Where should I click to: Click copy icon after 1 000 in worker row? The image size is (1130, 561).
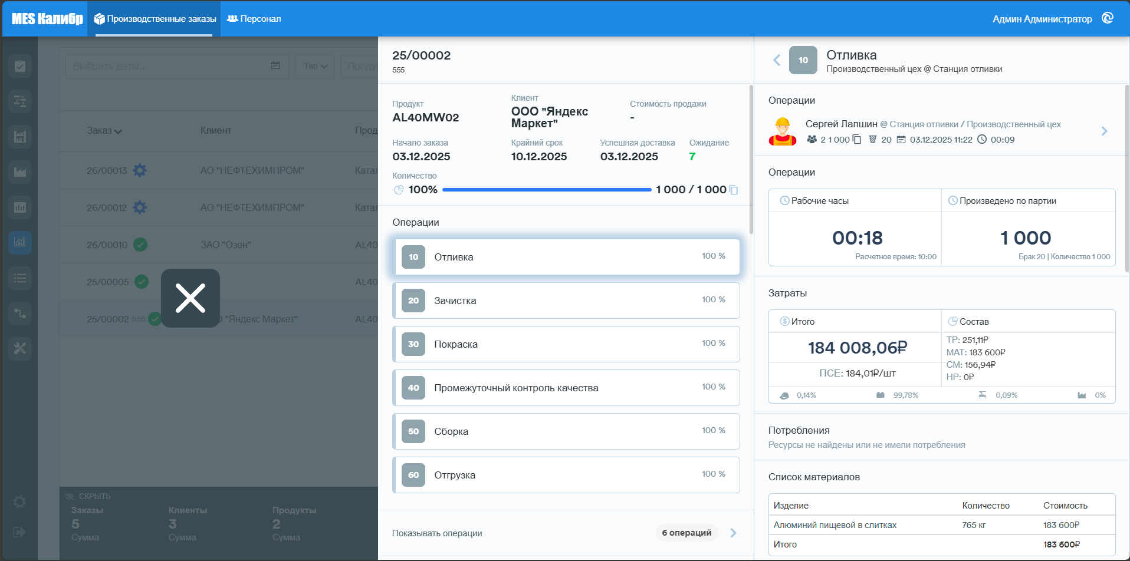click(857, 140)
